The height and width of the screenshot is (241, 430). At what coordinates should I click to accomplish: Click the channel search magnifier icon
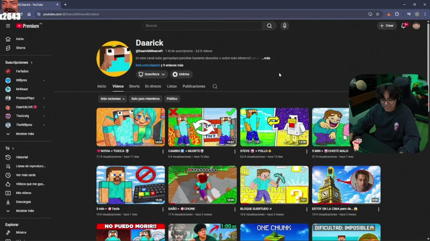(x=215, y=86)
